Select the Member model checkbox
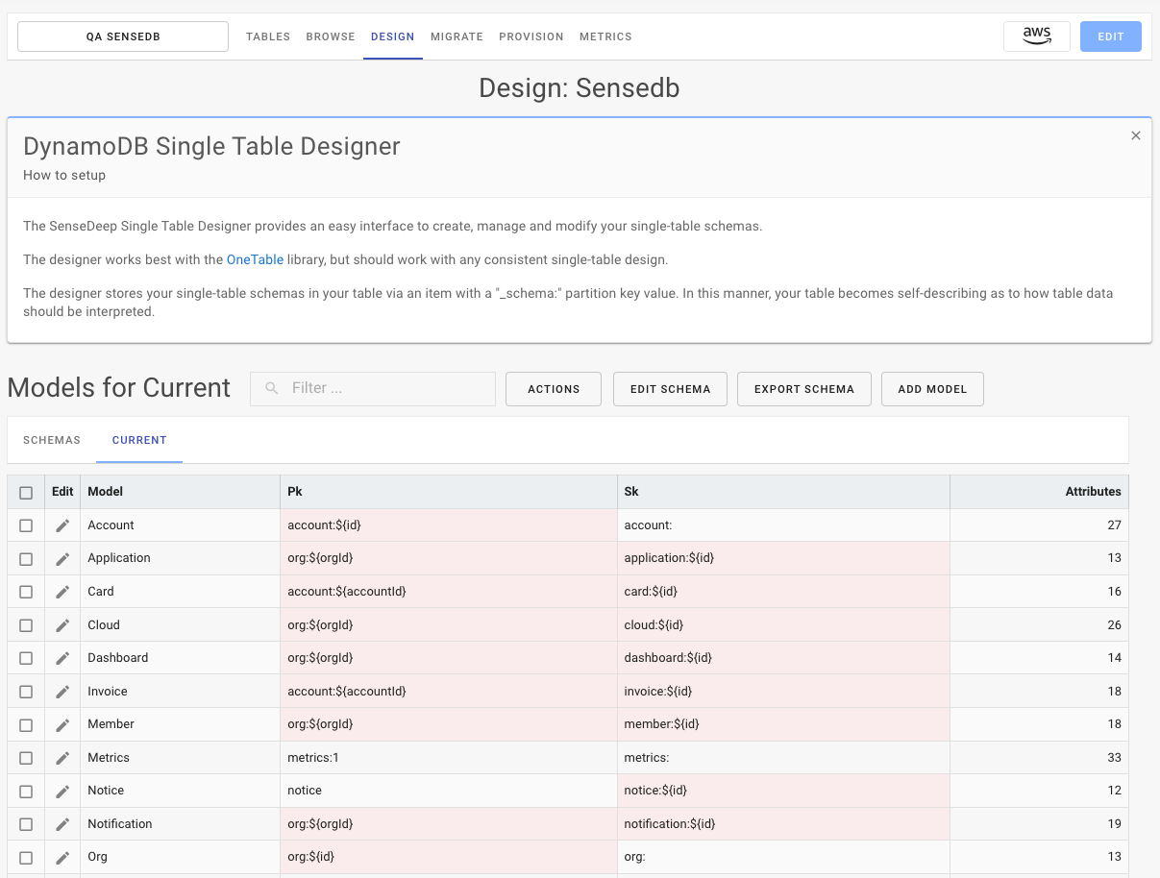Screen dimensions: 1160x878 click(26, 723)
